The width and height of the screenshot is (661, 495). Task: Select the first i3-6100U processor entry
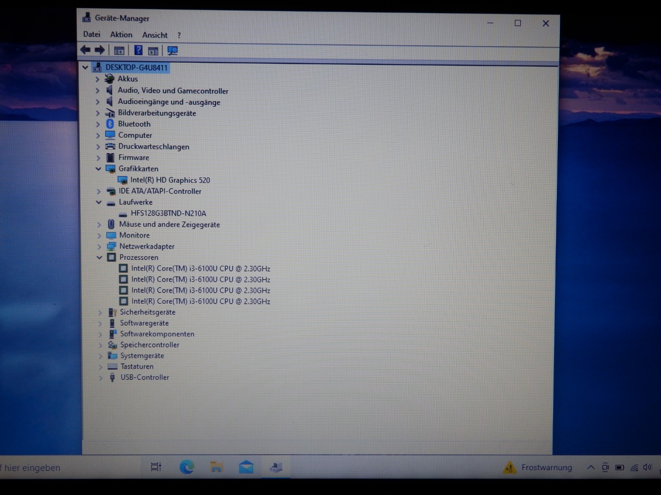[x=201, y=269]
